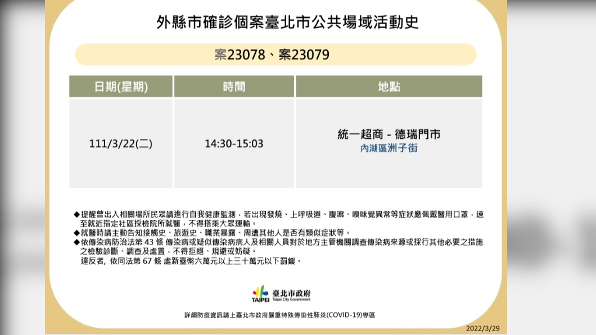Screen dimensions: 596x335
Task: Click the bullet starting 就醫時請主動告知接觸史
Action: coord(212,233)
